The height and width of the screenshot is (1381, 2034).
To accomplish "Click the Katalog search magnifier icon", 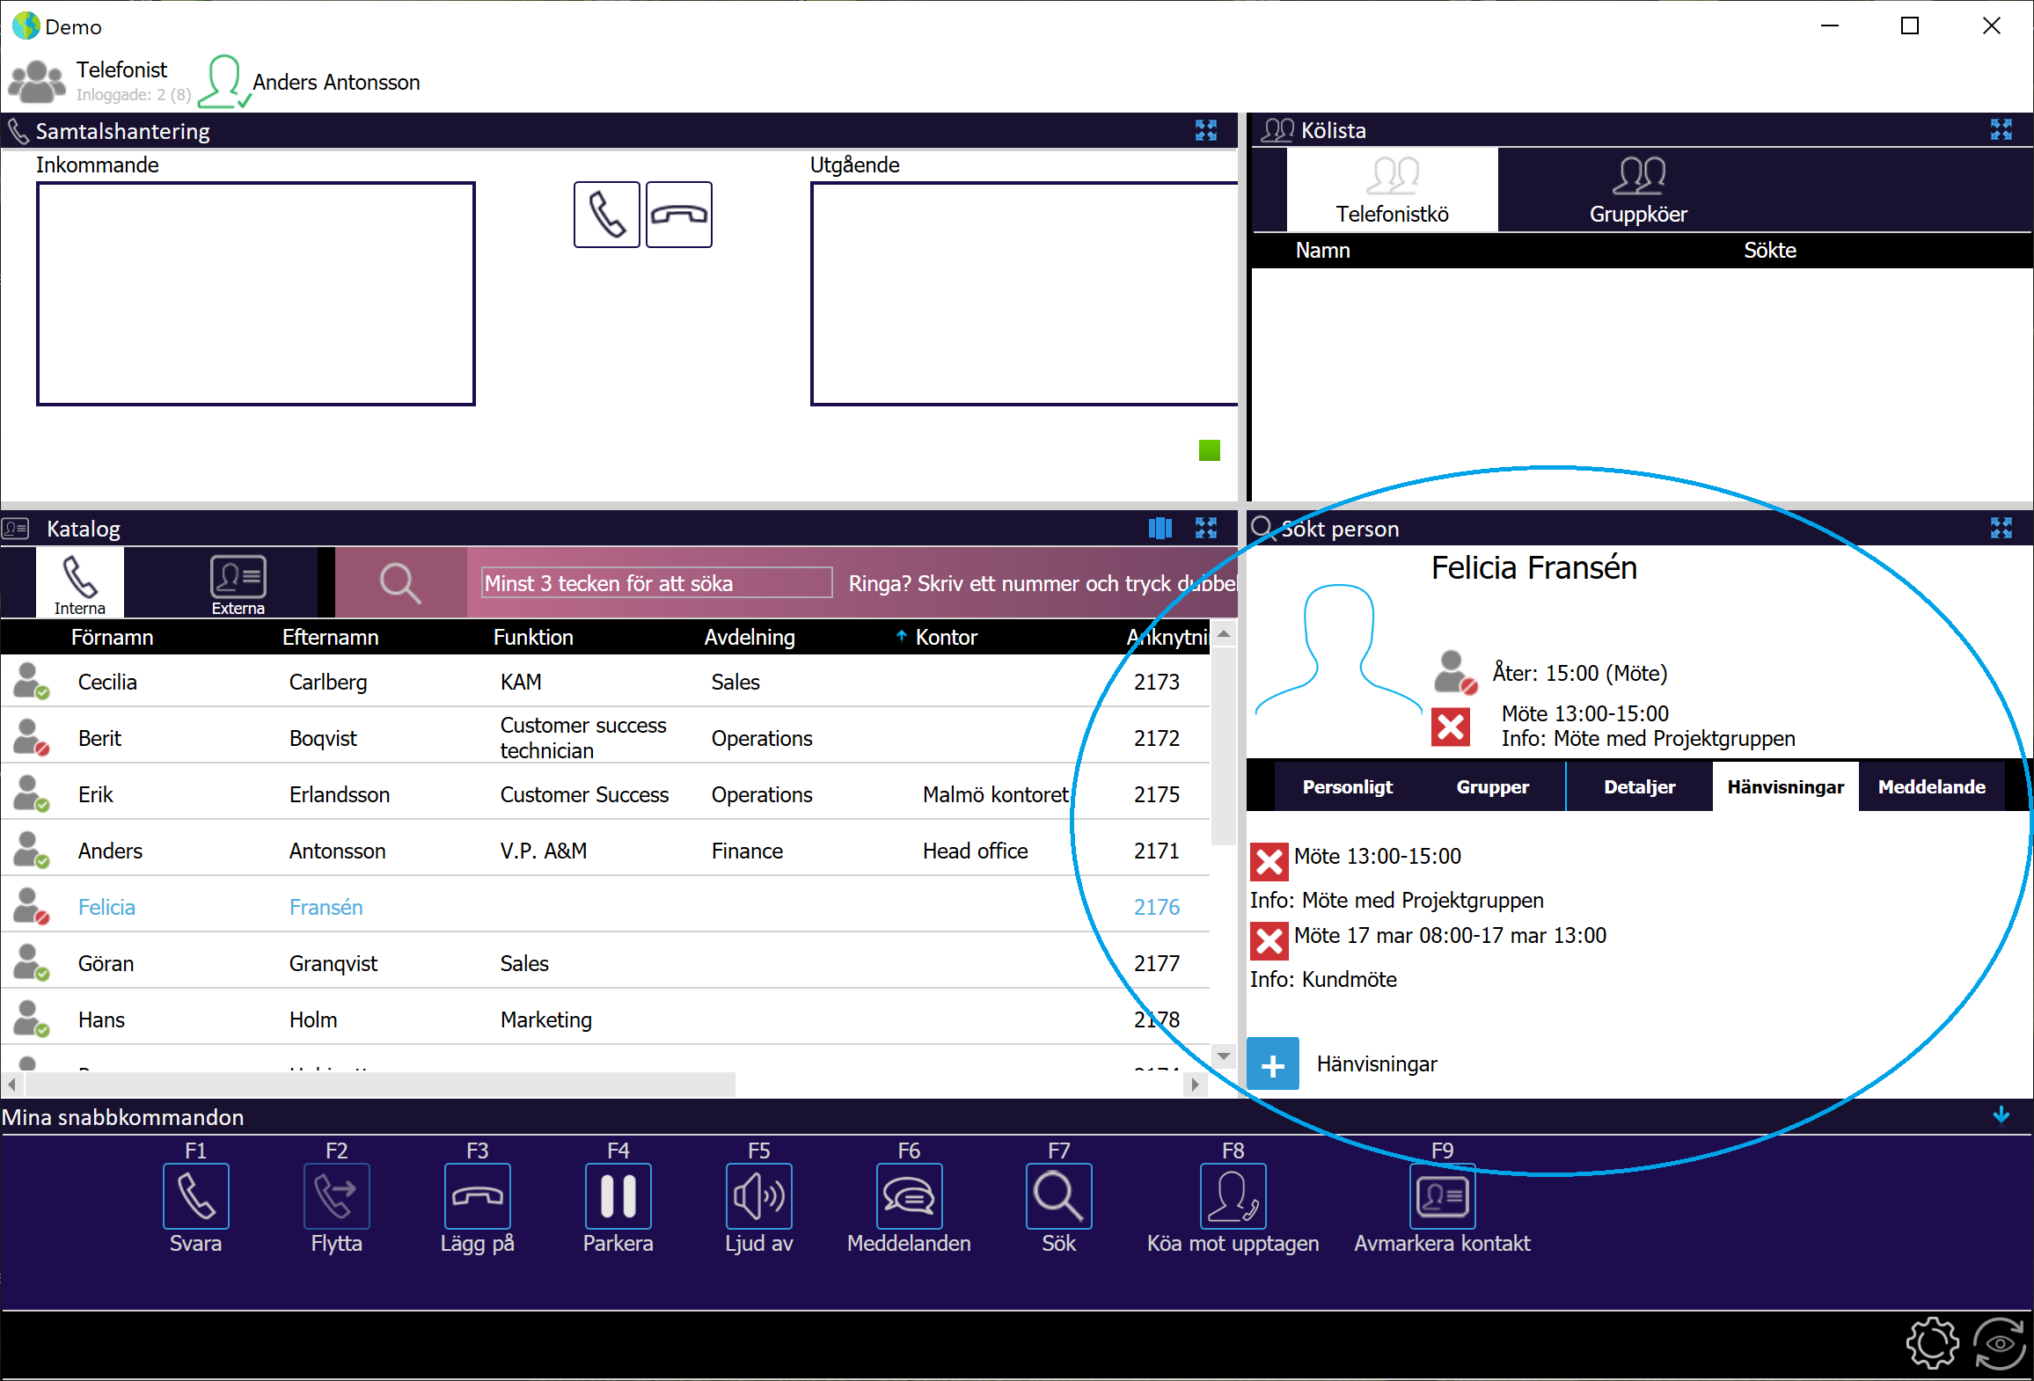I will click(400, 582).
